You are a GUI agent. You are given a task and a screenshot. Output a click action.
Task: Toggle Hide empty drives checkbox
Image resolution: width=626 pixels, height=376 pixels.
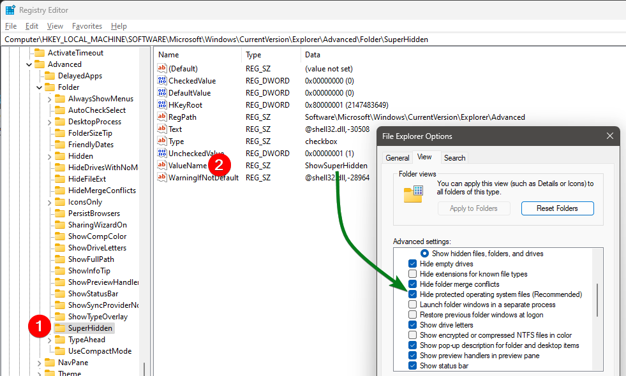click(x=412, y=264)
